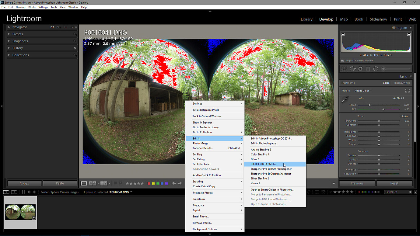Show second window button labeled 2

[x=14, y=192]
